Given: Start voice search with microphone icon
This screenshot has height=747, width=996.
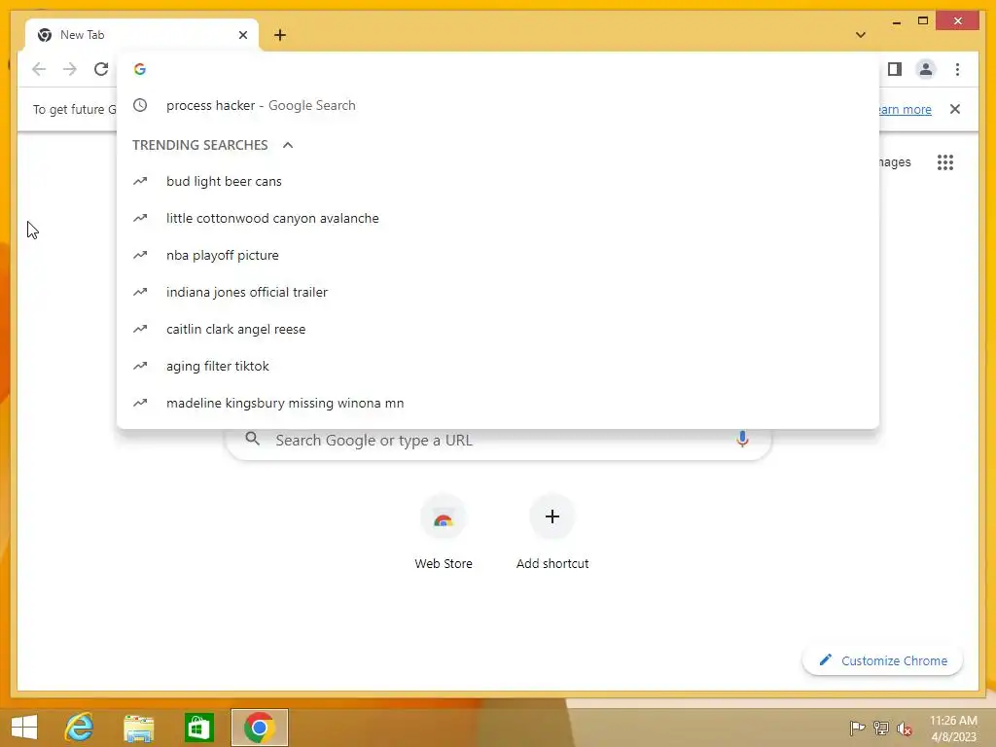Looking at the screenshot, I should (742, 439).
